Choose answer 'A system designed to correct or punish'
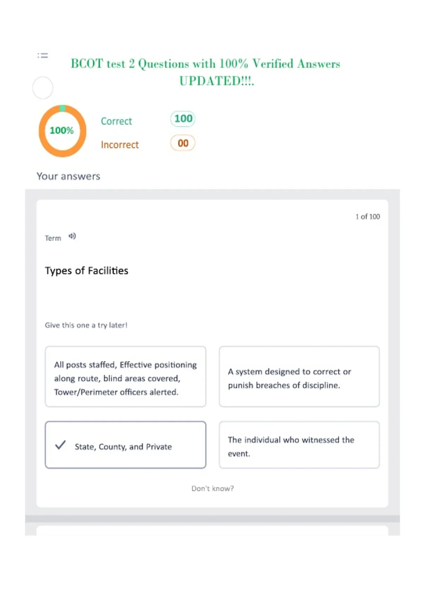The image size is (424, 601). (x=299, y=377)
